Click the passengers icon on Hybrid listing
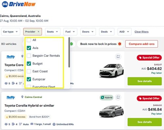The image size is (164, 130). [6, 124]
